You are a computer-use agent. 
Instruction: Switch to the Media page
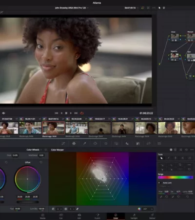click(x=42, y=216)
